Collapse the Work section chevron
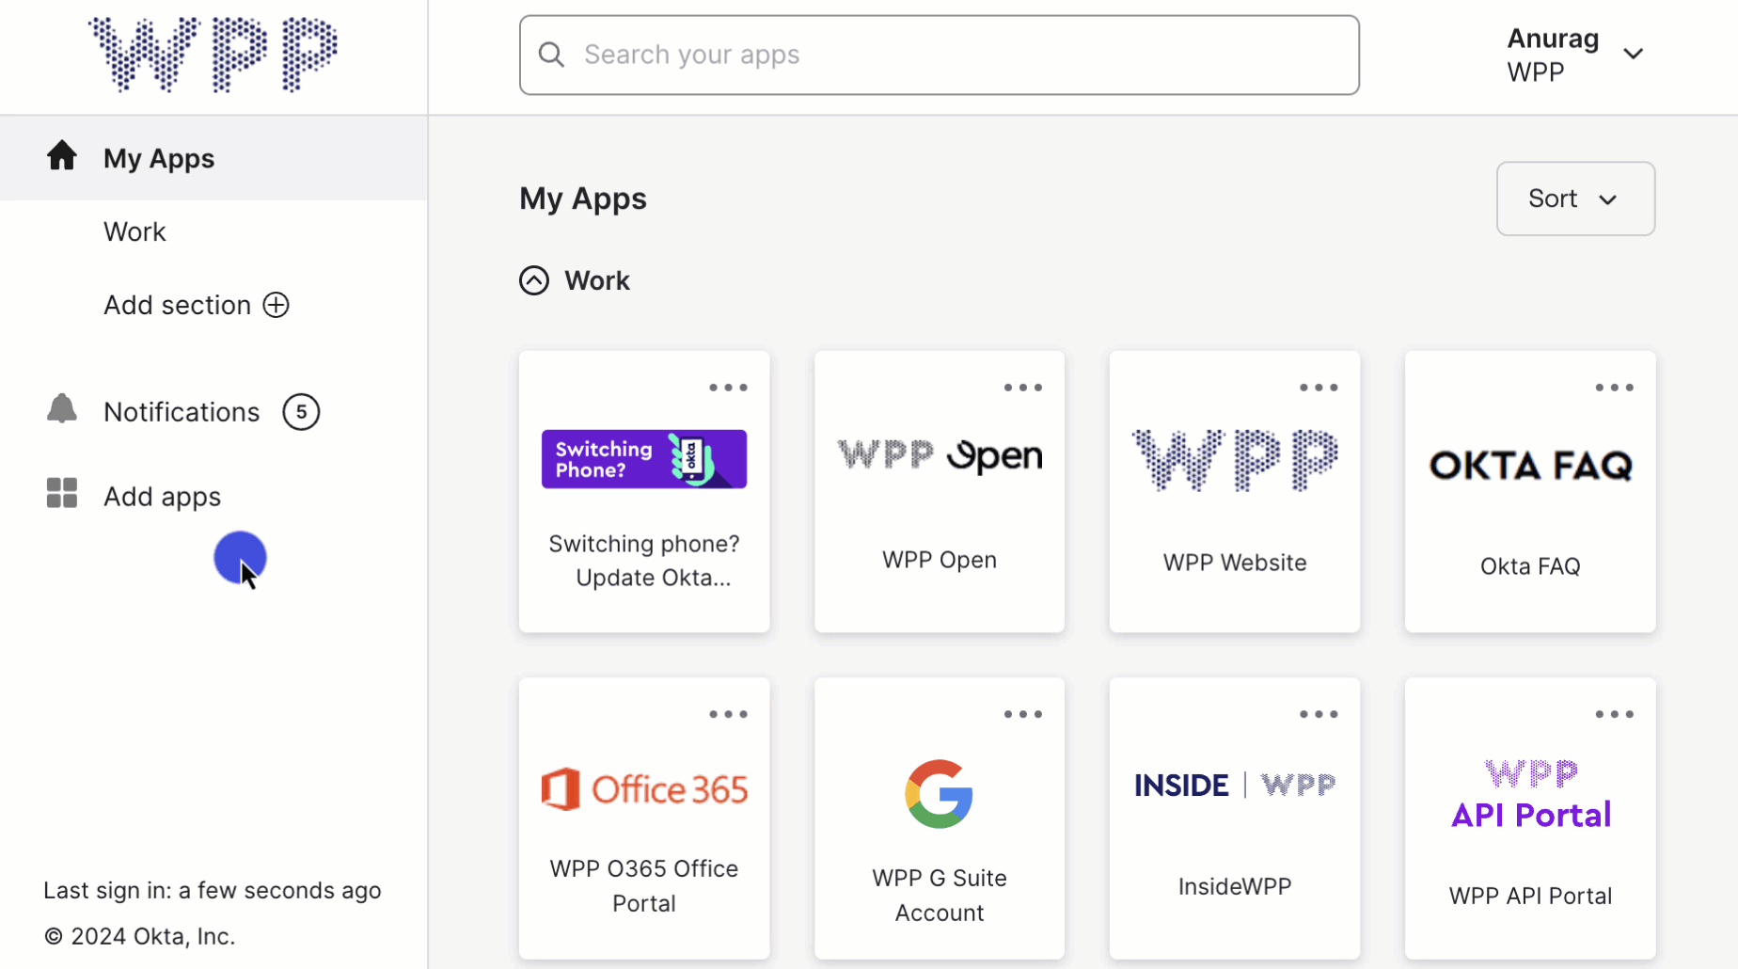The image size is (1738, 969). pyautogui.click(x=534, y=280)
